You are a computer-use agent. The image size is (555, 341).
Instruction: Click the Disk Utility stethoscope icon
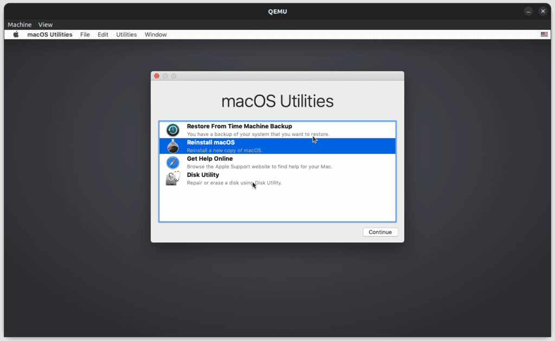pyautogui.click(x=173, y=179)
